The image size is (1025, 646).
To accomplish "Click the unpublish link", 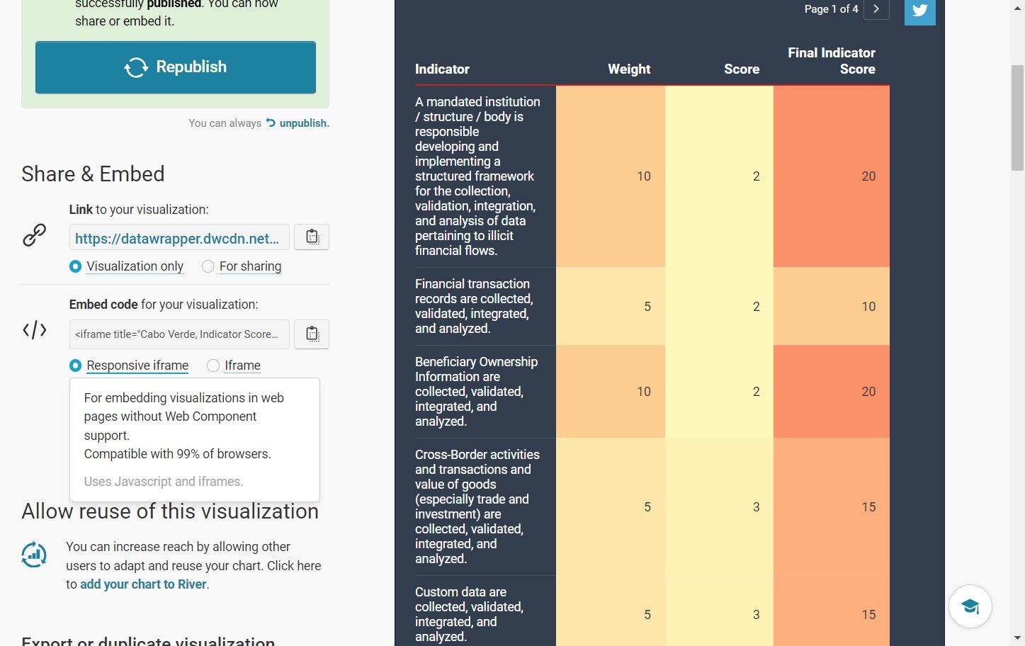I will click(x=304, y=123).
